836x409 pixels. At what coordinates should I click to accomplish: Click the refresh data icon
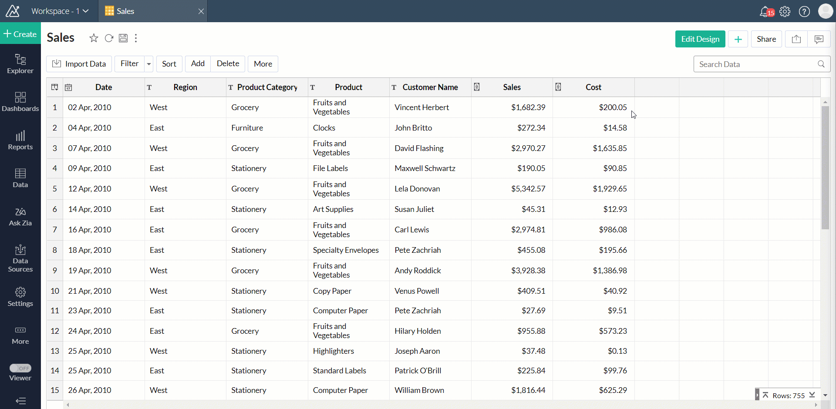[109, 38]
